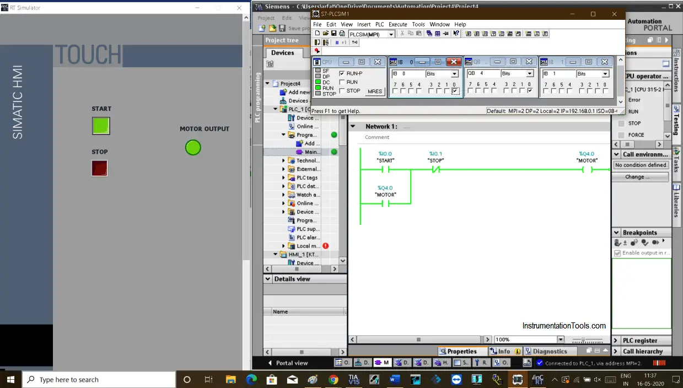Switch to Portal view

point(288,363)
